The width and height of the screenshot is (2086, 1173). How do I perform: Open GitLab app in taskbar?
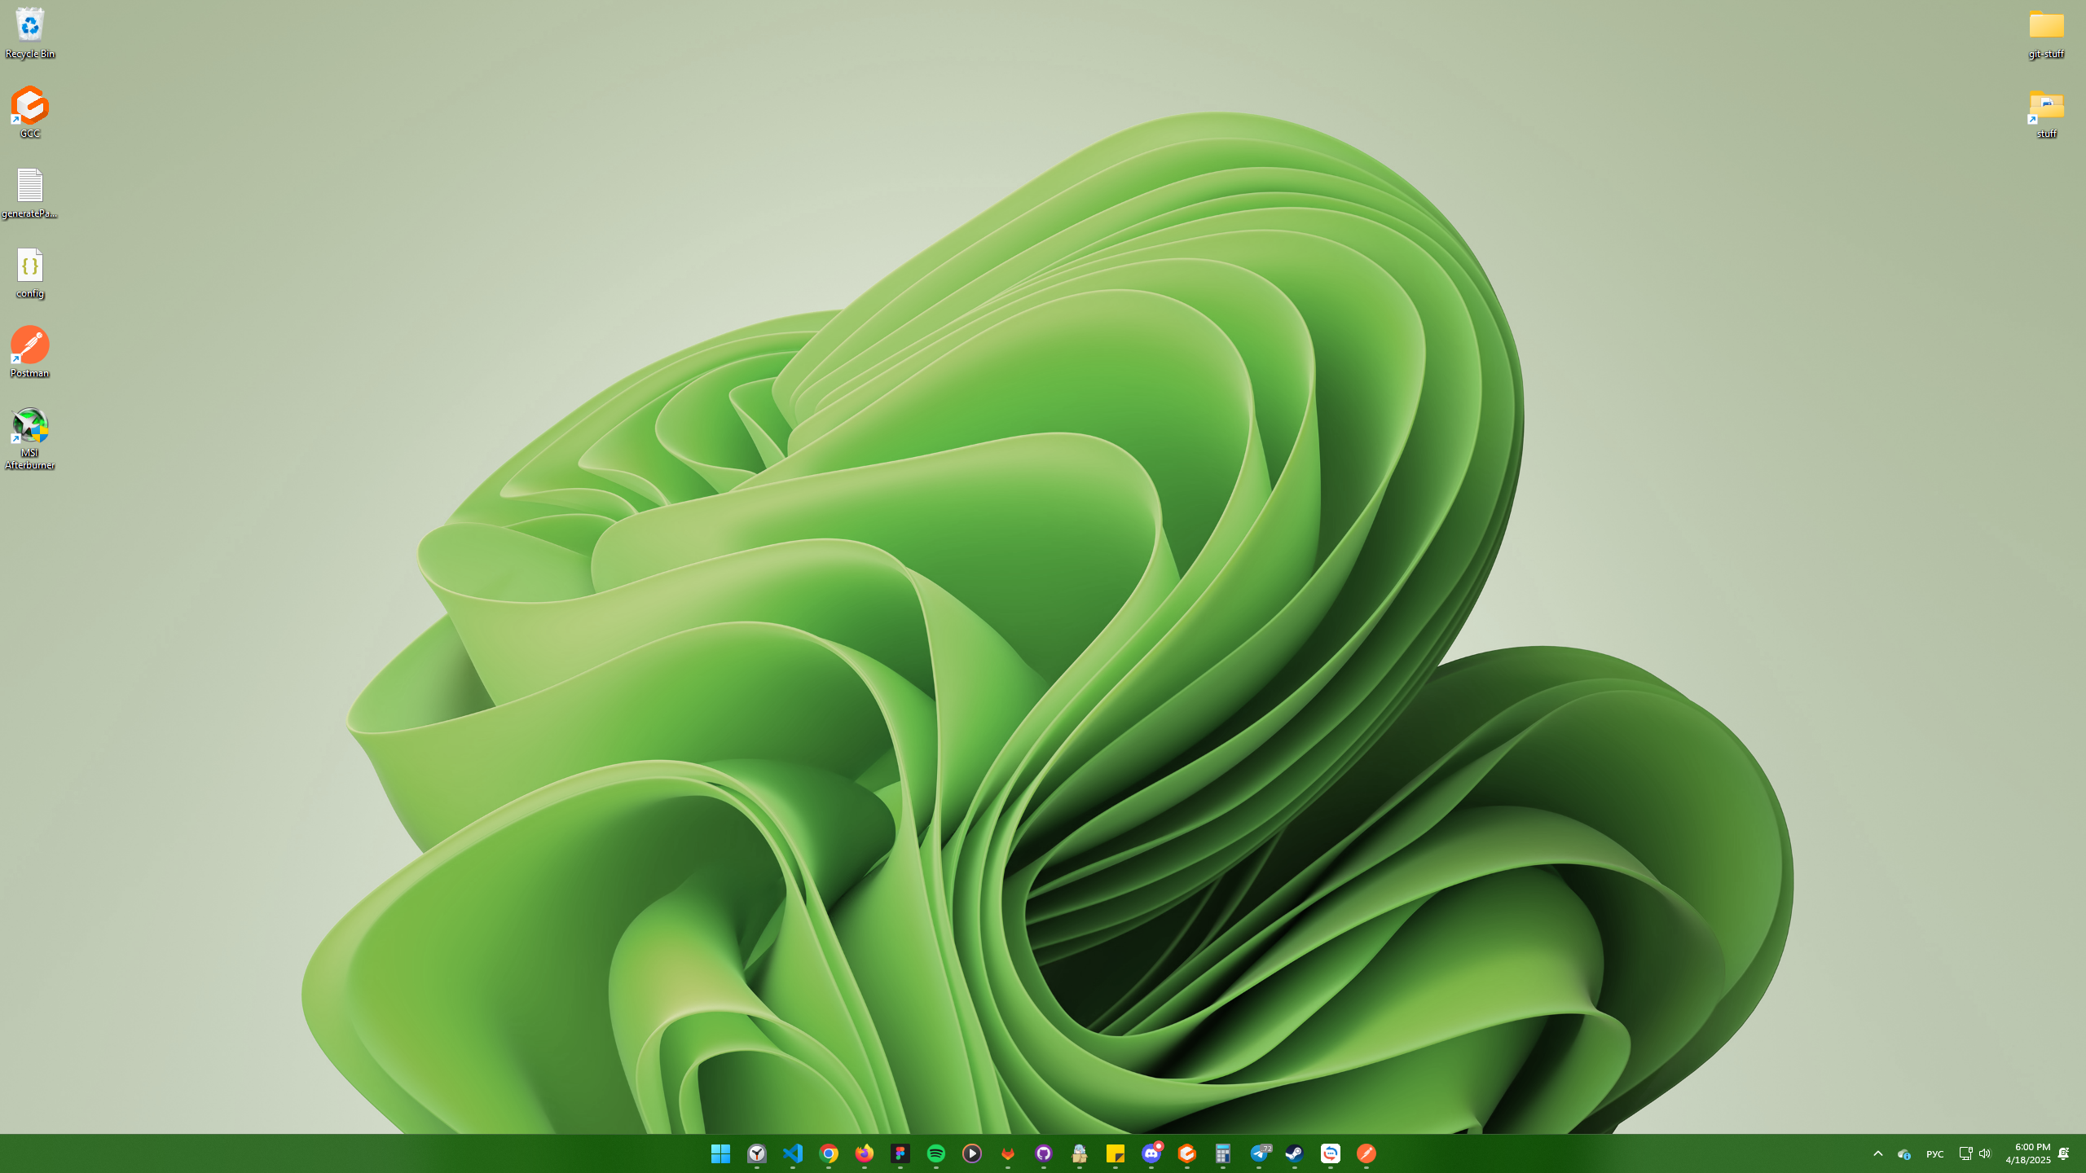pyautogui.click(x=1008, y=1153)
